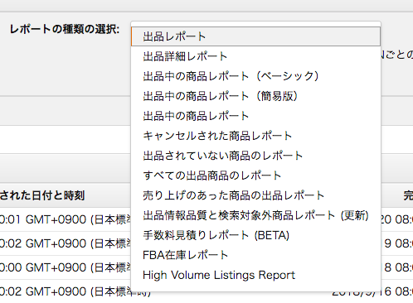Choose 出品されていない商品のレポート
The width and height of the screenshot is (413, 303).
[x=255, y=156]
